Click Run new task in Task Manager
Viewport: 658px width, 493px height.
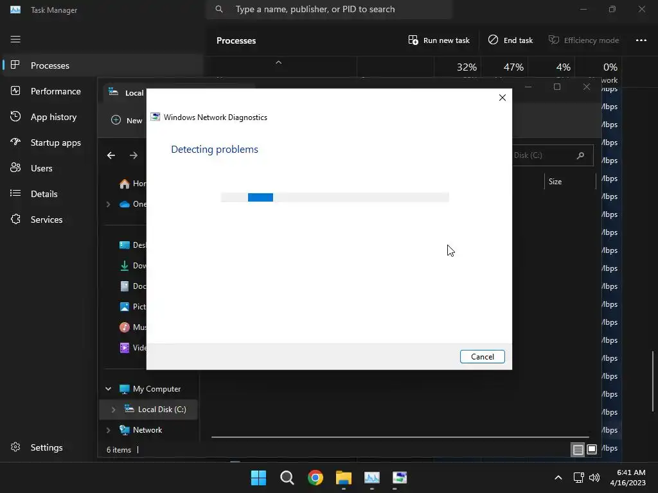click(439, 40)
